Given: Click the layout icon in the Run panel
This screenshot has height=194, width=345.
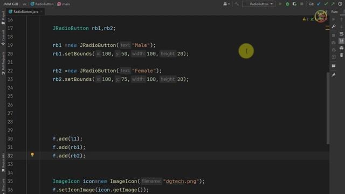Looking at the screenshot, I should click(x=334, y=66).
